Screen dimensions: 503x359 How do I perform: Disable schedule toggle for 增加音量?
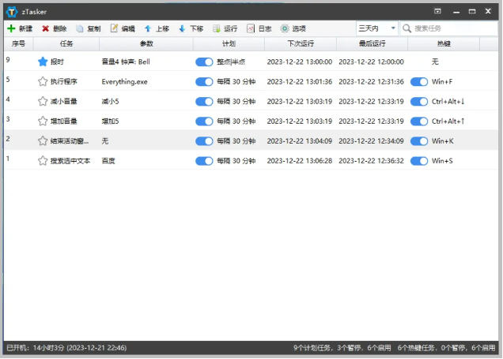click(204, 122)
